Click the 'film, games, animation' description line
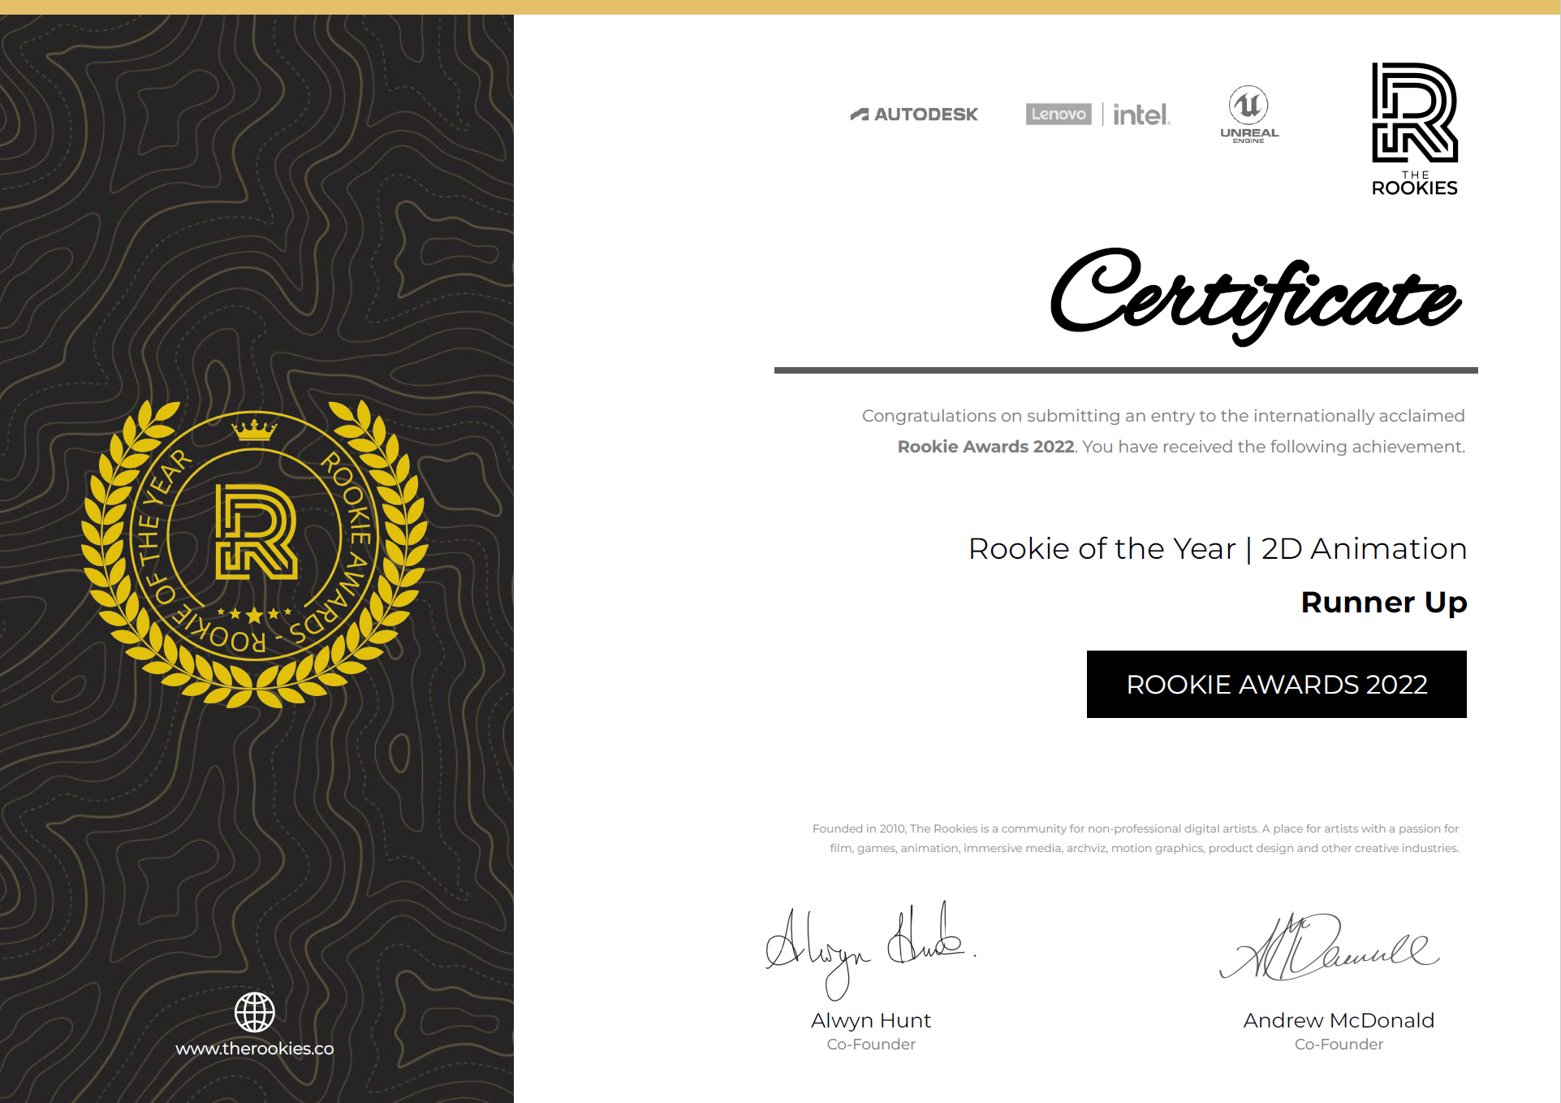This screenshot has width=1561, height=1103. pos(1145,848)
